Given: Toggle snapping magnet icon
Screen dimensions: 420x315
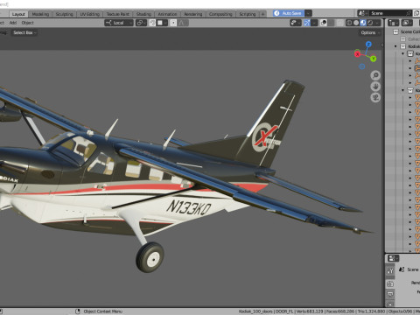Looking at the screenshot, I should click(152, 23).
